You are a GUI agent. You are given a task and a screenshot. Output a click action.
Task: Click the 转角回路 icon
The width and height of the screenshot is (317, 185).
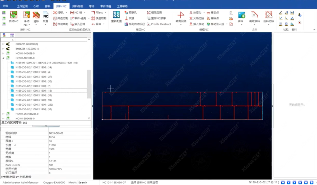tap(181, 17)
